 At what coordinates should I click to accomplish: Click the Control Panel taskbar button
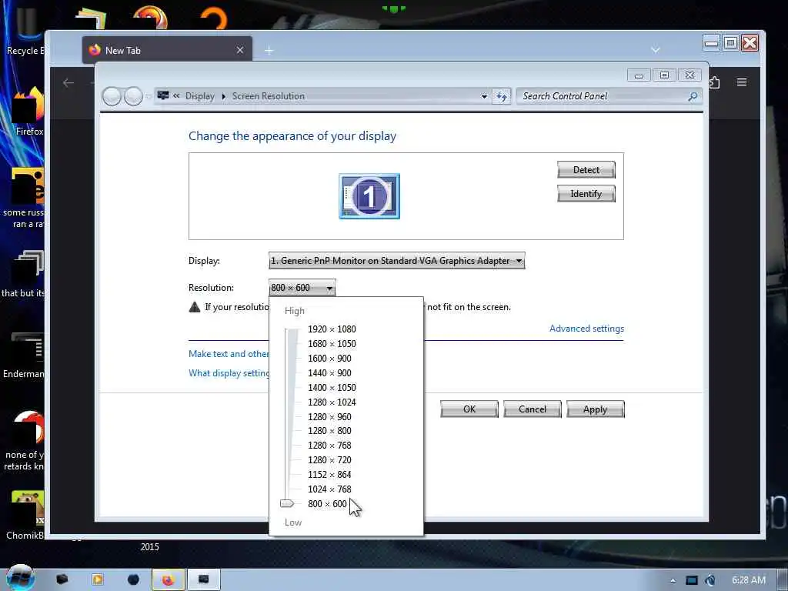pos(203,580)
